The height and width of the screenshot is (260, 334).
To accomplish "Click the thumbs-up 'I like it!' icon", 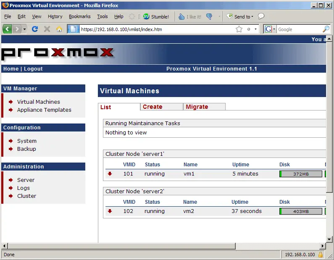I will pos(181,17).
